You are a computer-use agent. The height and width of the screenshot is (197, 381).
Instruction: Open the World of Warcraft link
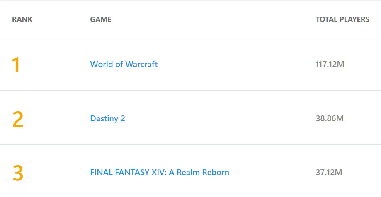click(x=124, y=64)
